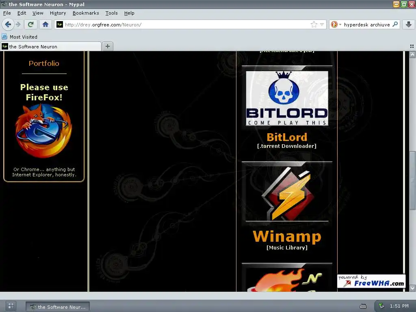Screen dimensions: 416x312
Task: Open the View menu
Action: (38, 13)
